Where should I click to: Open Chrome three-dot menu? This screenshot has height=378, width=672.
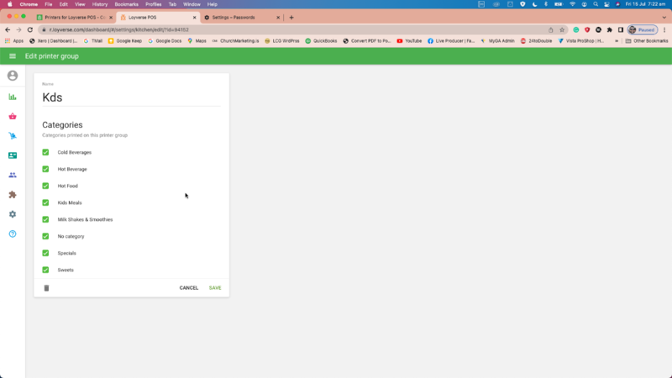(x=664, y=29)
